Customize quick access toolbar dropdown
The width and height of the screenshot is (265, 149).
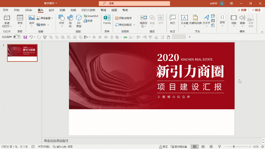pyautogui.click(x=190, y=37)
